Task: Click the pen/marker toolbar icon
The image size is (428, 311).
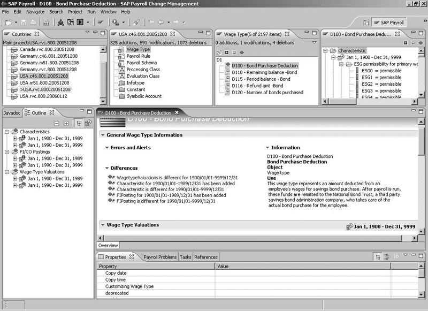Action: coord(136,22)
